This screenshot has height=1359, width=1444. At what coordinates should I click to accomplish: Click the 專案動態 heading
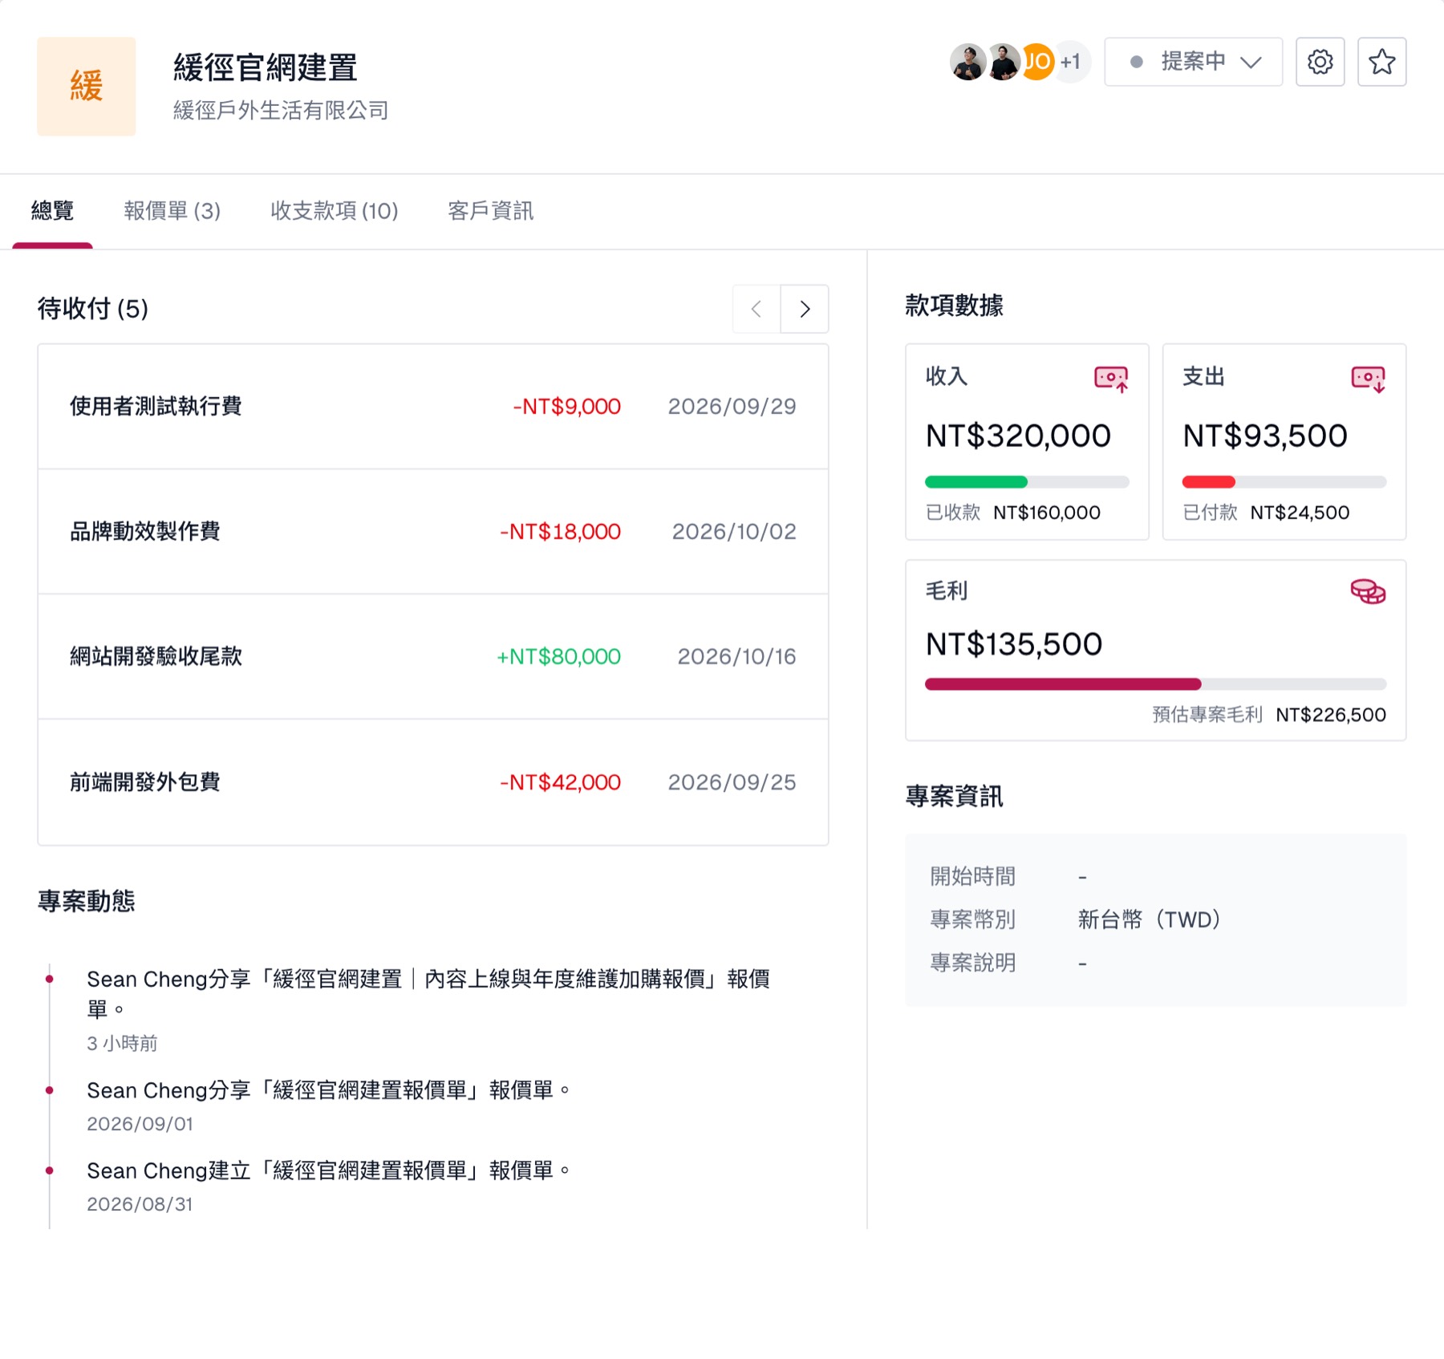click(87, 901)
